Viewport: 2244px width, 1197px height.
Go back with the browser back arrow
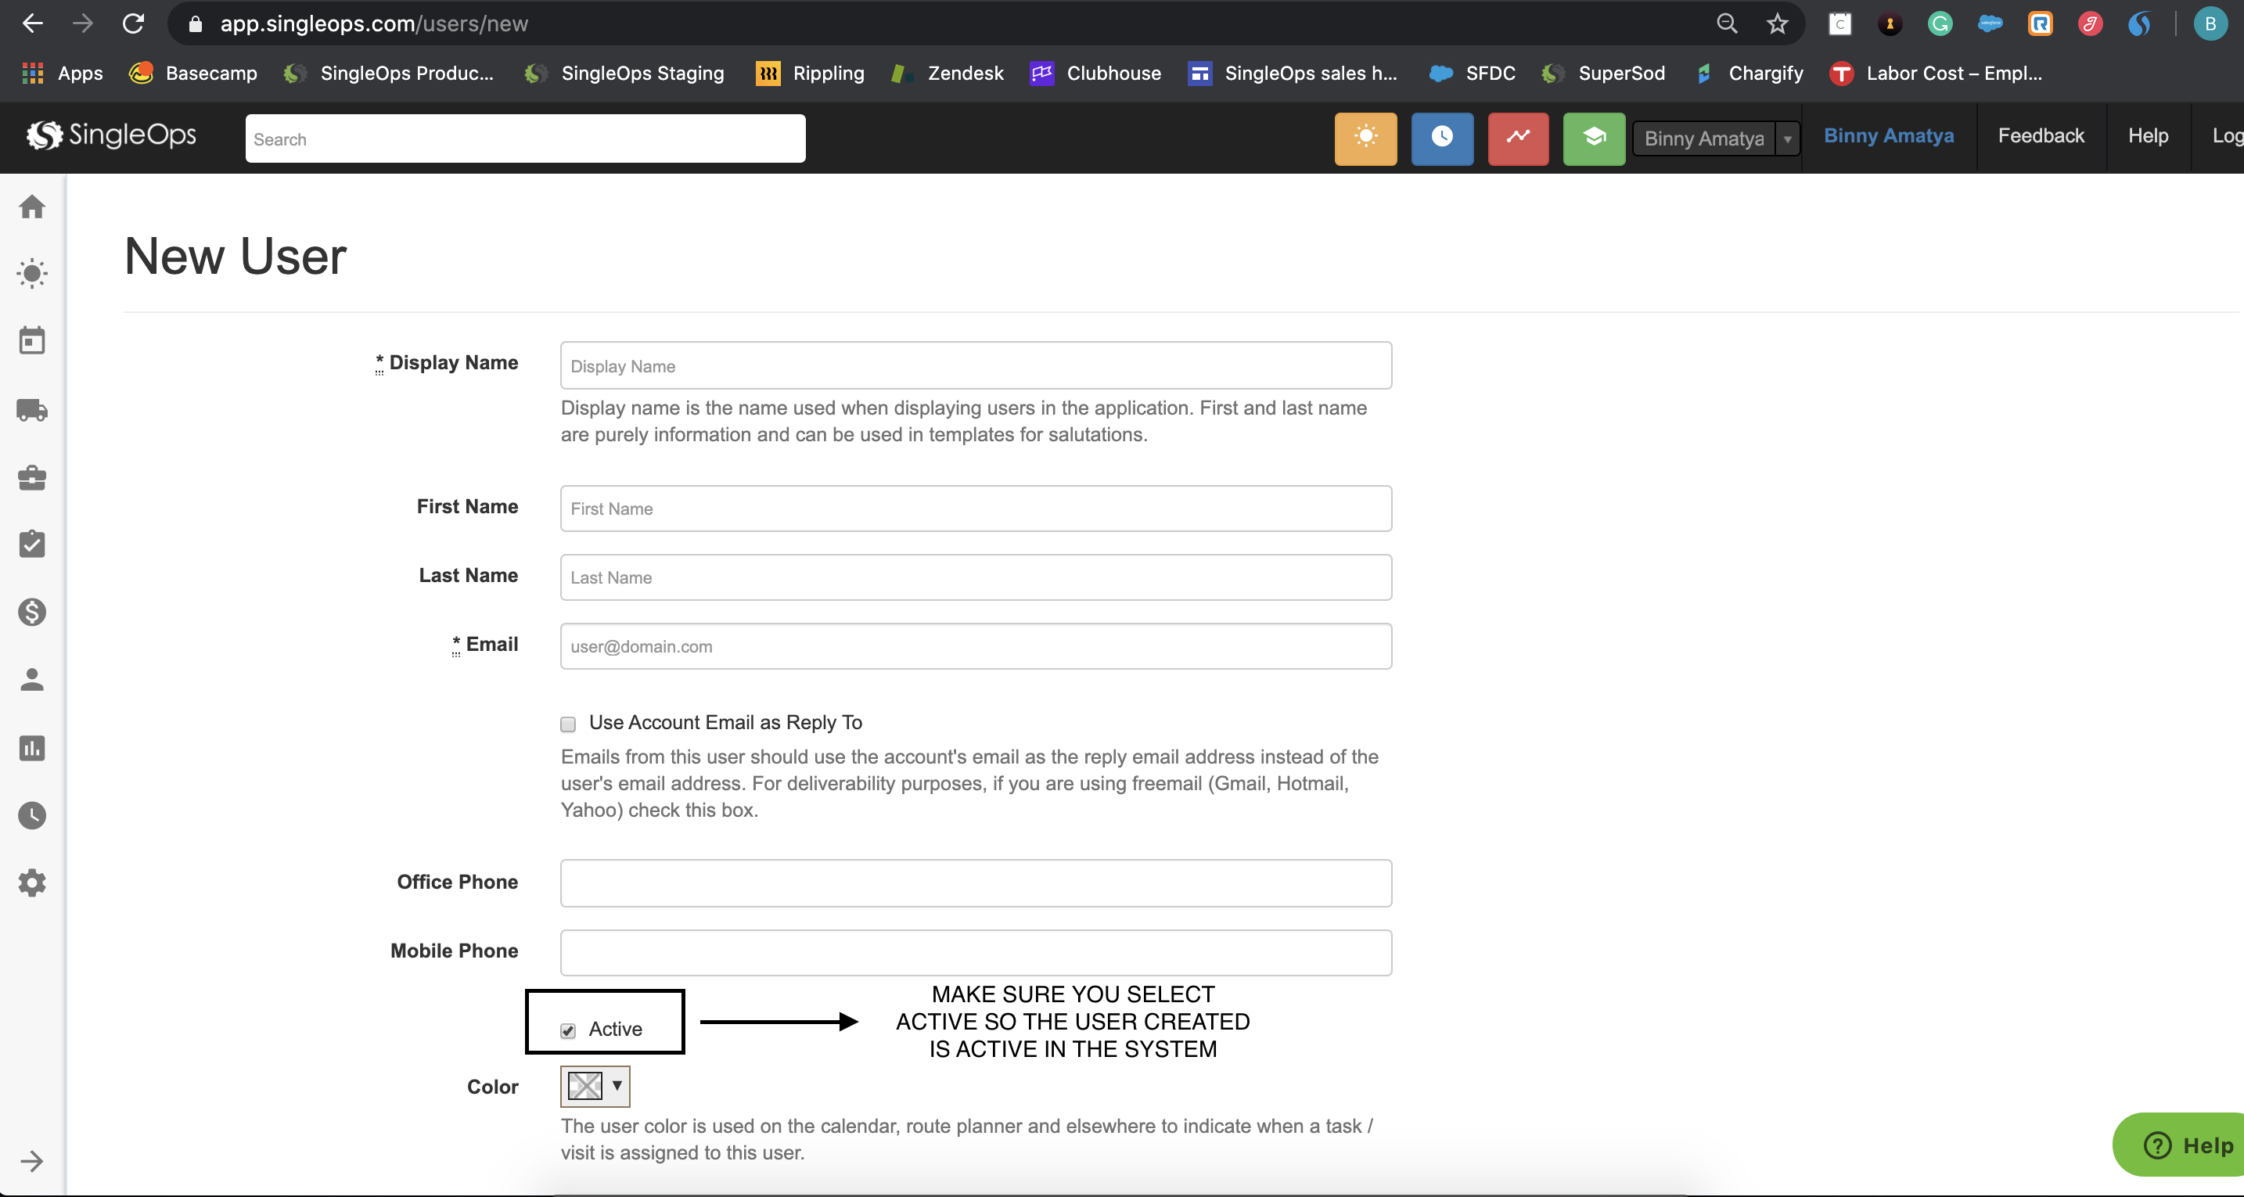(x=32, y=23)
